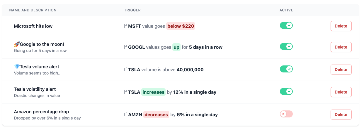Deactivate Tesla volatility alert toggle
The height and width of the screenshot is (130, 364).
point(286,92)
